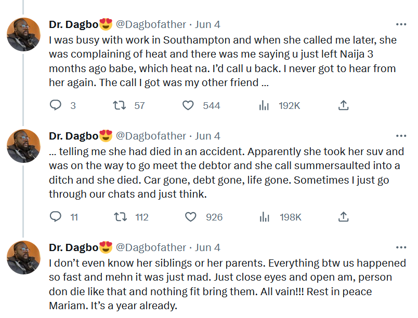
Task: Click the retweet icon on the second tweet
Action: 120,217
